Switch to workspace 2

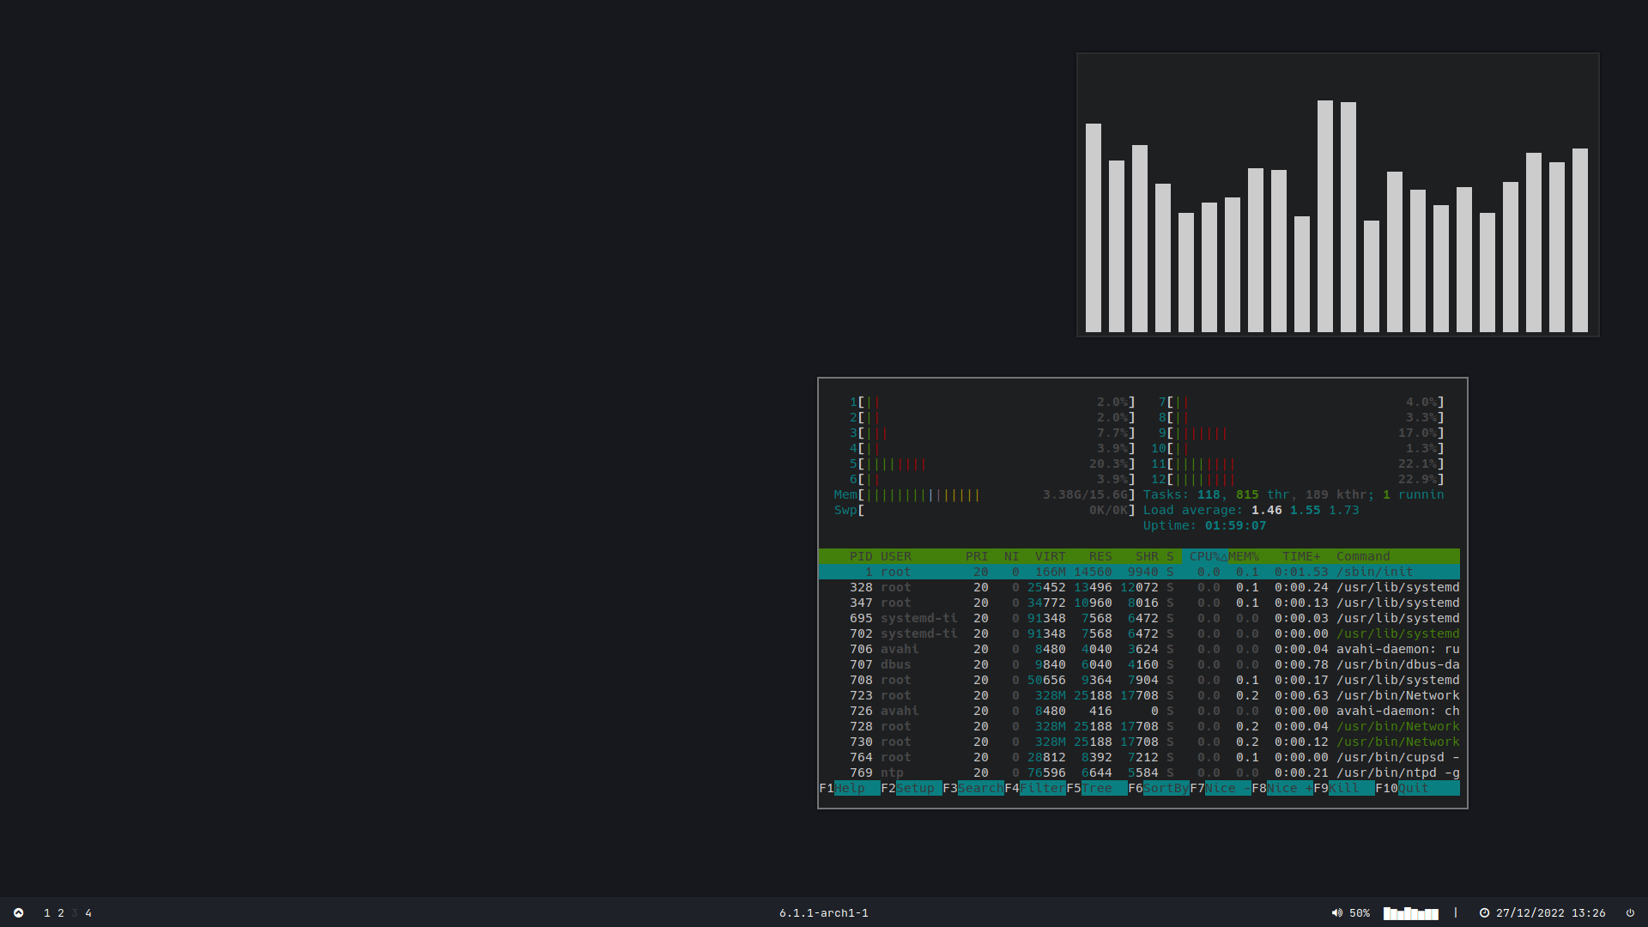coord(60,912)
